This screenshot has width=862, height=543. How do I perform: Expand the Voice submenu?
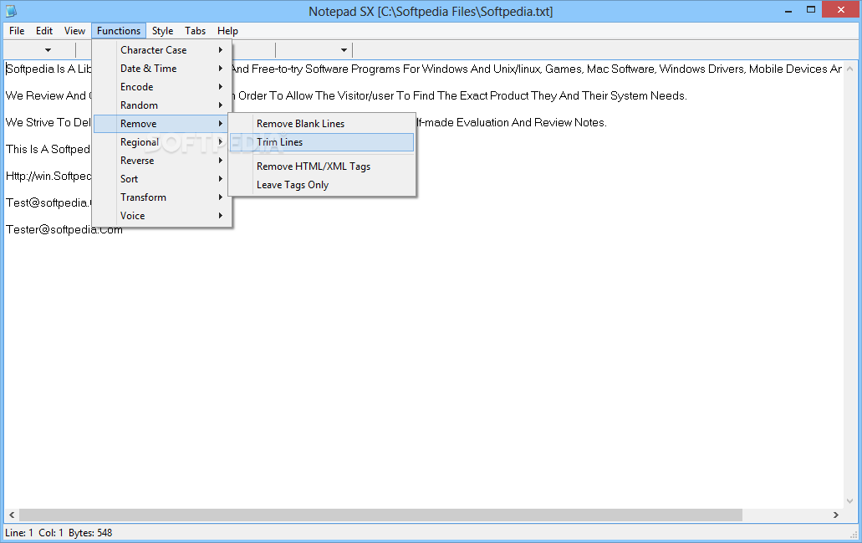(x=161, y=216)
